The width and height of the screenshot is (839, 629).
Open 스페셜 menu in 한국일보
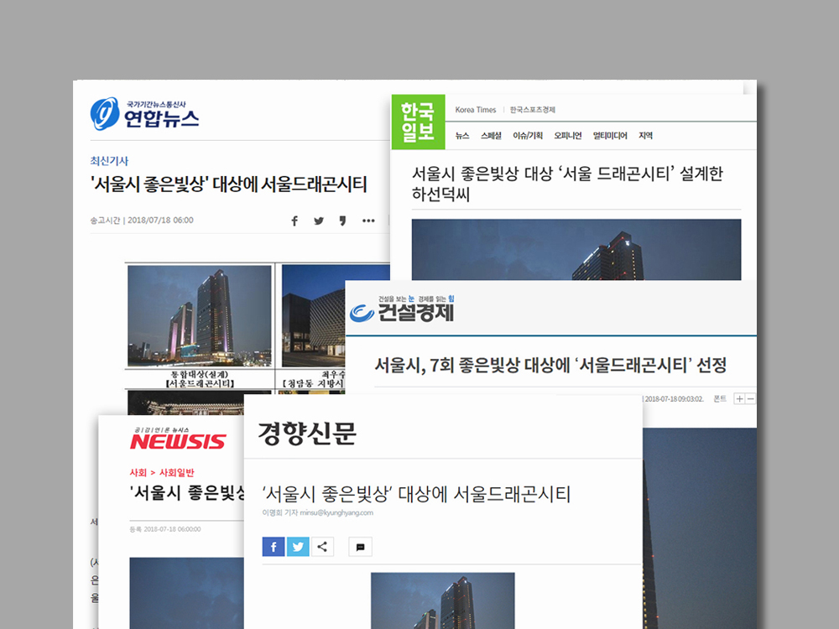pyautogui.click(x=491, y=136)
